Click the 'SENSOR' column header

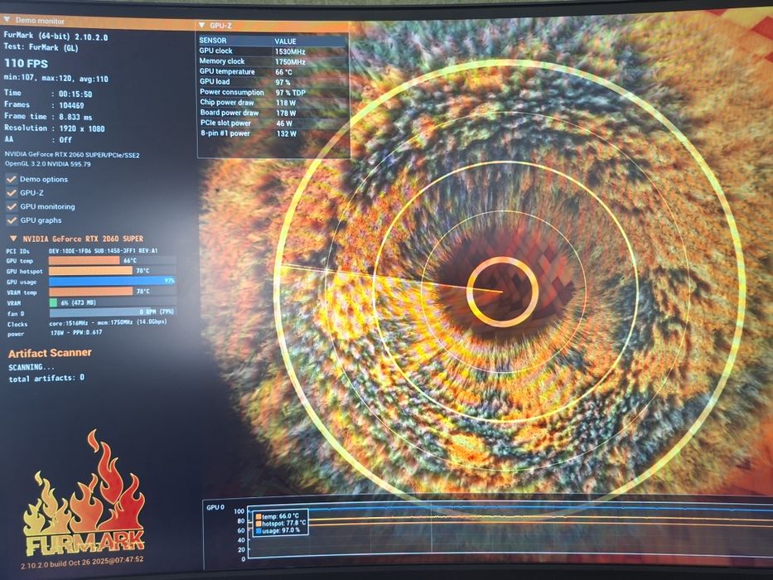213,41
